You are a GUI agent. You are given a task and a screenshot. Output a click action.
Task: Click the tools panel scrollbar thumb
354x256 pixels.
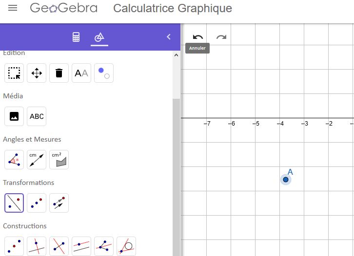(177, 177)
